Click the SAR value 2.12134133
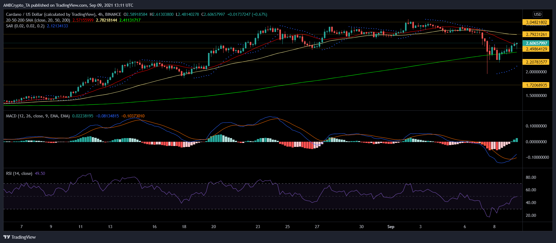Viewport: 556px width, 243px height. tap(57, 26)
